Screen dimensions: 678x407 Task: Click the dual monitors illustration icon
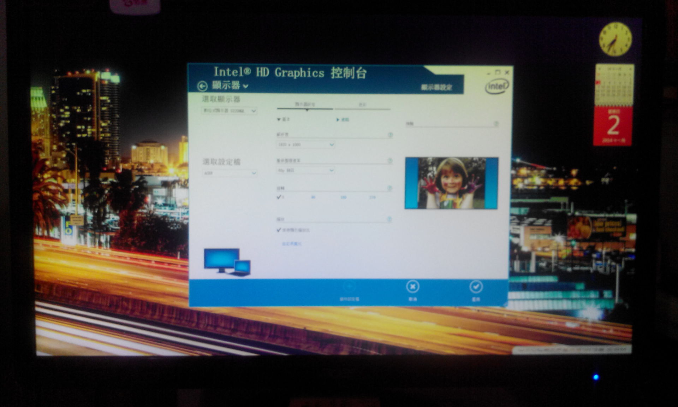(x=227, y=262)
